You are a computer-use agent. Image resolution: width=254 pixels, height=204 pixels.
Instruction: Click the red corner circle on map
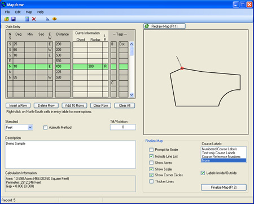point(182,68)
